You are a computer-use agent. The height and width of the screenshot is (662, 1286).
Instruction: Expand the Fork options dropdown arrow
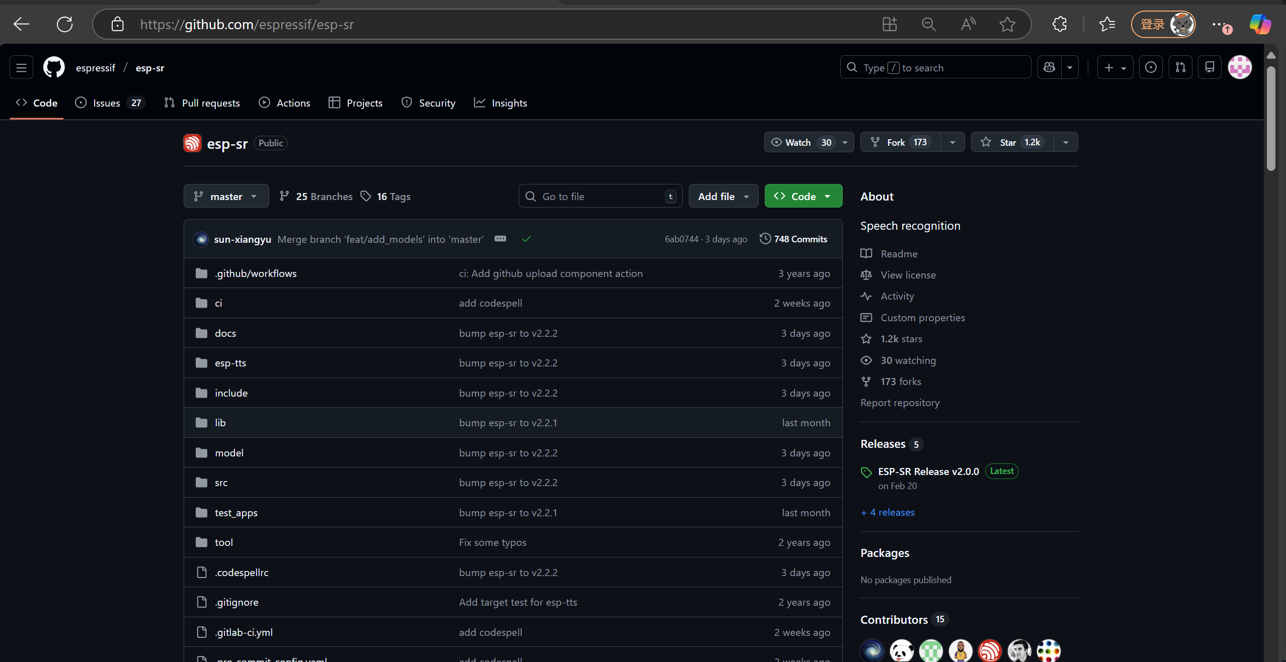click(x=952, y=142)
